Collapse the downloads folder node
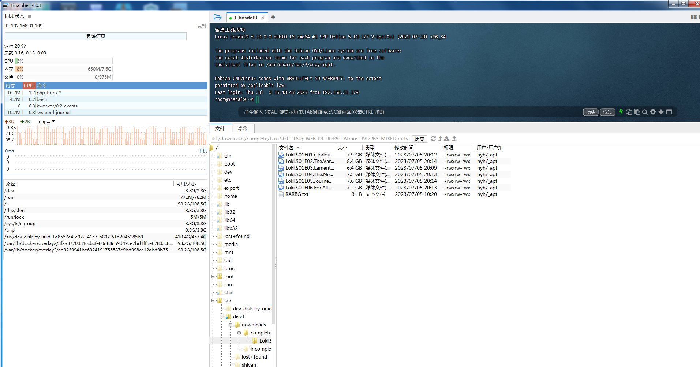Screen dimensions: 700x367 pyautogui.click(x=231, y=325)
